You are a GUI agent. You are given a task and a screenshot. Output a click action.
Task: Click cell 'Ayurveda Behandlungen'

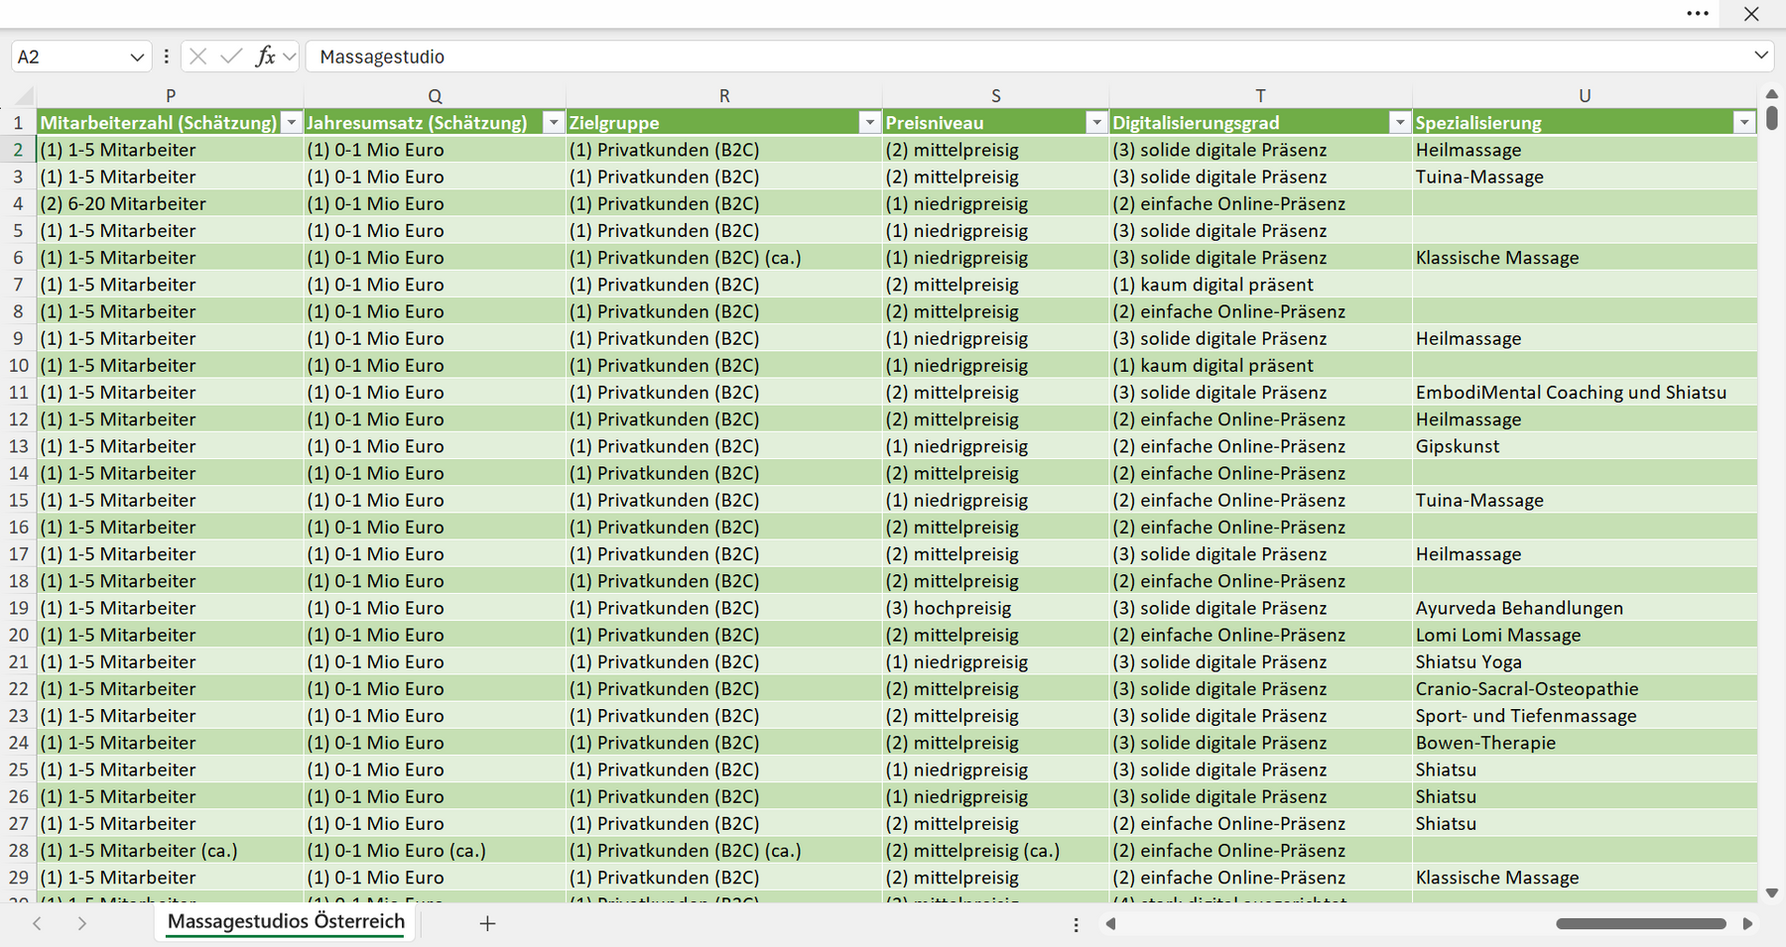(x=1585, y=608)
